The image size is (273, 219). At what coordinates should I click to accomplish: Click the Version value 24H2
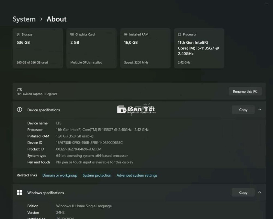click(x=60, y=212)
